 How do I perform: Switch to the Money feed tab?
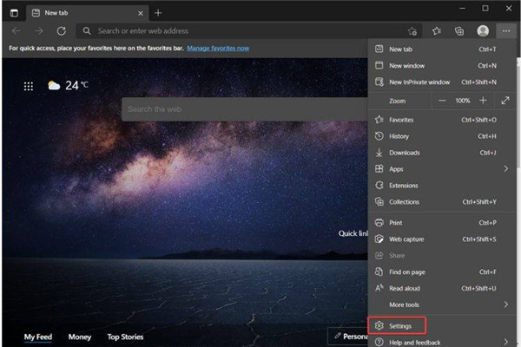pyautogui.click(x=80, y=337)
